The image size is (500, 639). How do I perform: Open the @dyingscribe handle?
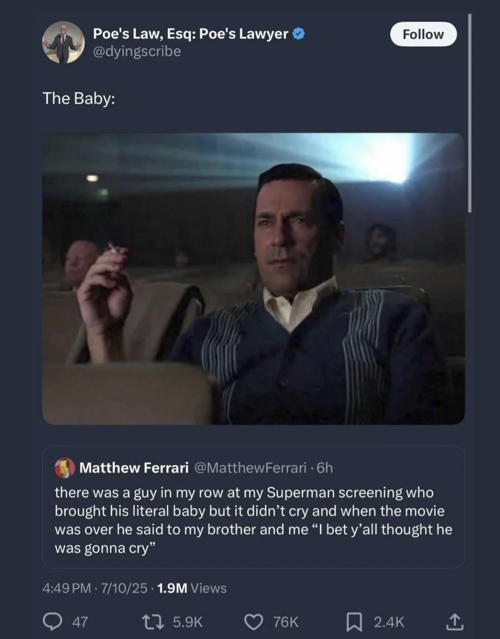[137, 52]
